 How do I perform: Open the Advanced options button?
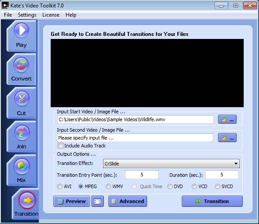coord(128,201)
